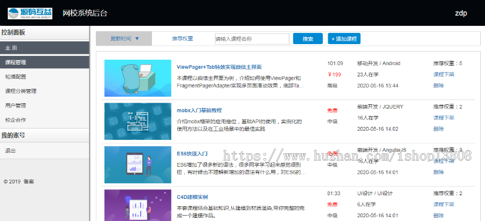This screenshot has width=485, height=221.
Task: Click 前端开发 / JQUERY category text
Action: pos(380,107)
